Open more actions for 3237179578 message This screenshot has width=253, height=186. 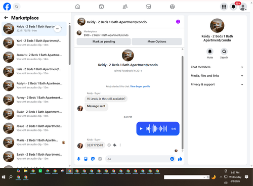(120, 145)
